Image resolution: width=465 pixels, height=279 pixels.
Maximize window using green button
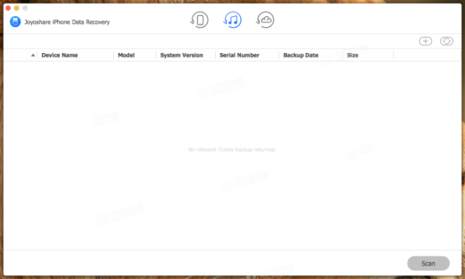(x=25, y=8)
